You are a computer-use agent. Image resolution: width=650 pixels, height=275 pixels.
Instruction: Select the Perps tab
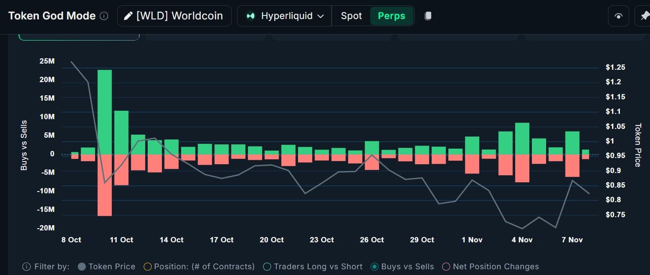[391, 15]
